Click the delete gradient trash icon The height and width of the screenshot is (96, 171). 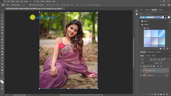tap(167, 49)
